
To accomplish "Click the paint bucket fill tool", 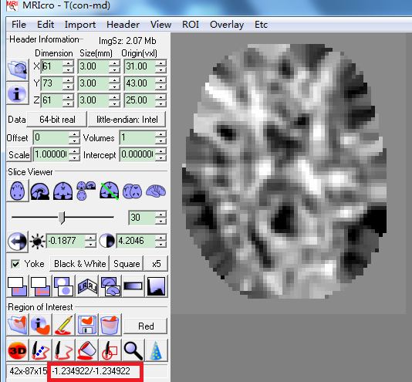I will click(87, 350).
